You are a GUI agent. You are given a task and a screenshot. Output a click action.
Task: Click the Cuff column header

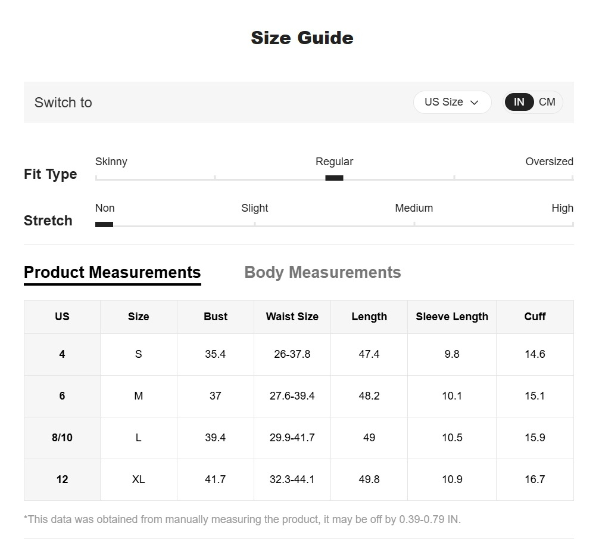click(535, 317)
